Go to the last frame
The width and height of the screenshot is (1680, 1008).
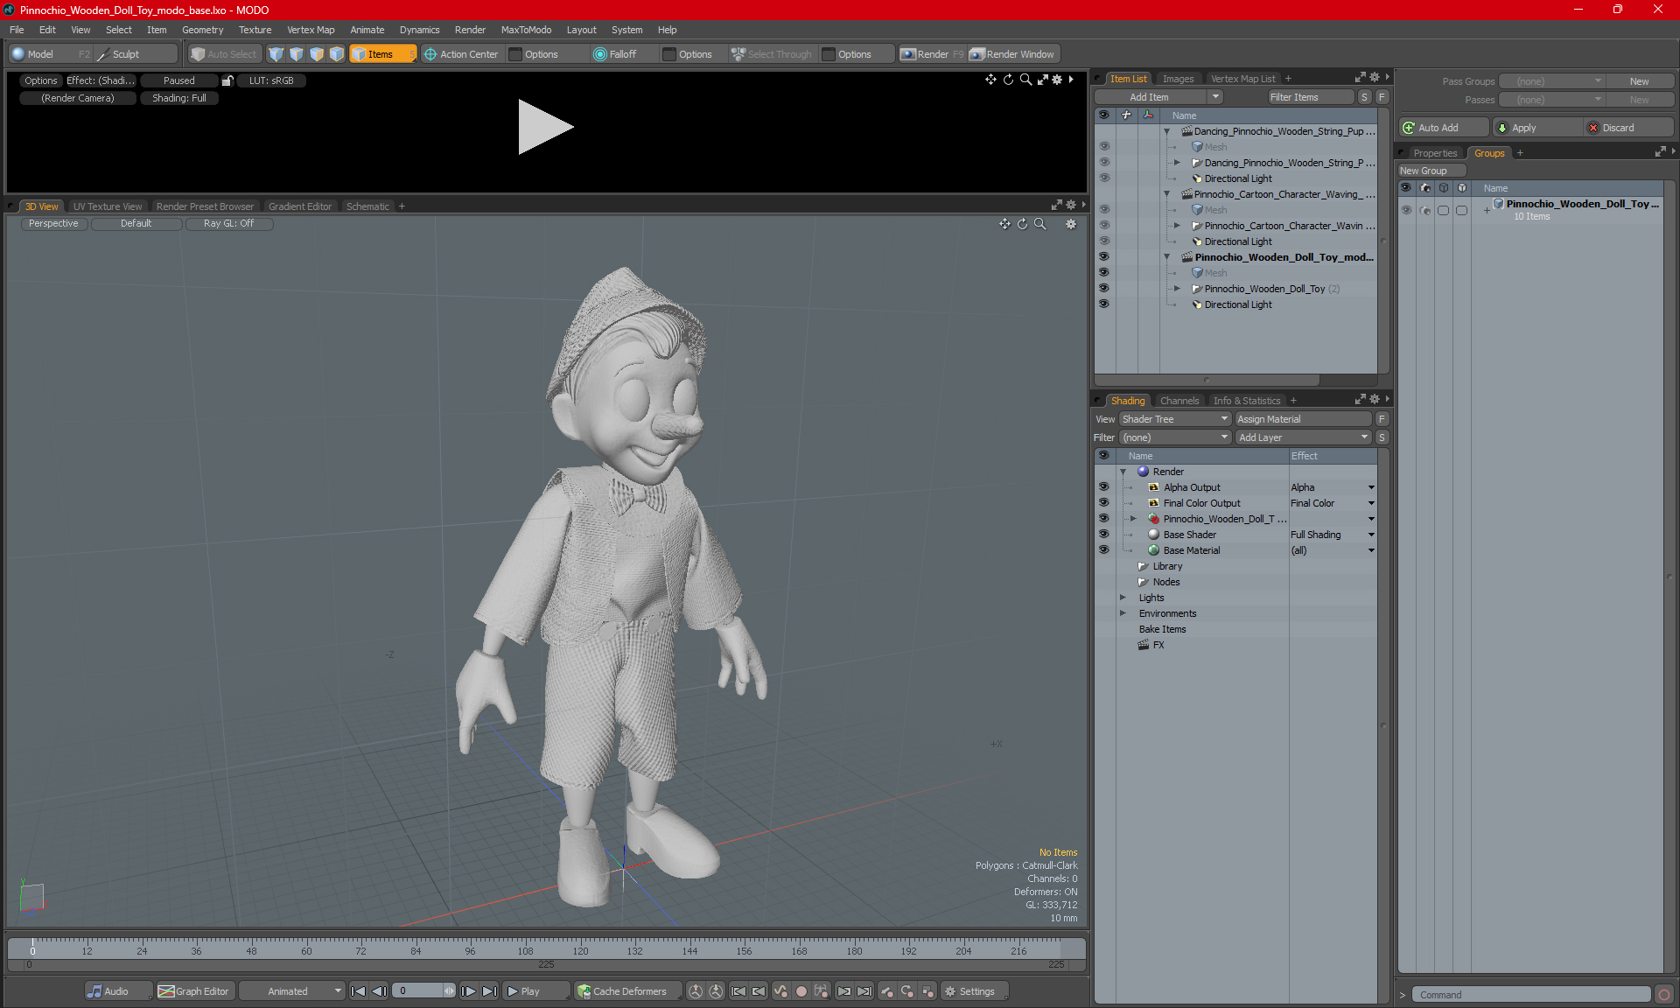coord(489,991)
